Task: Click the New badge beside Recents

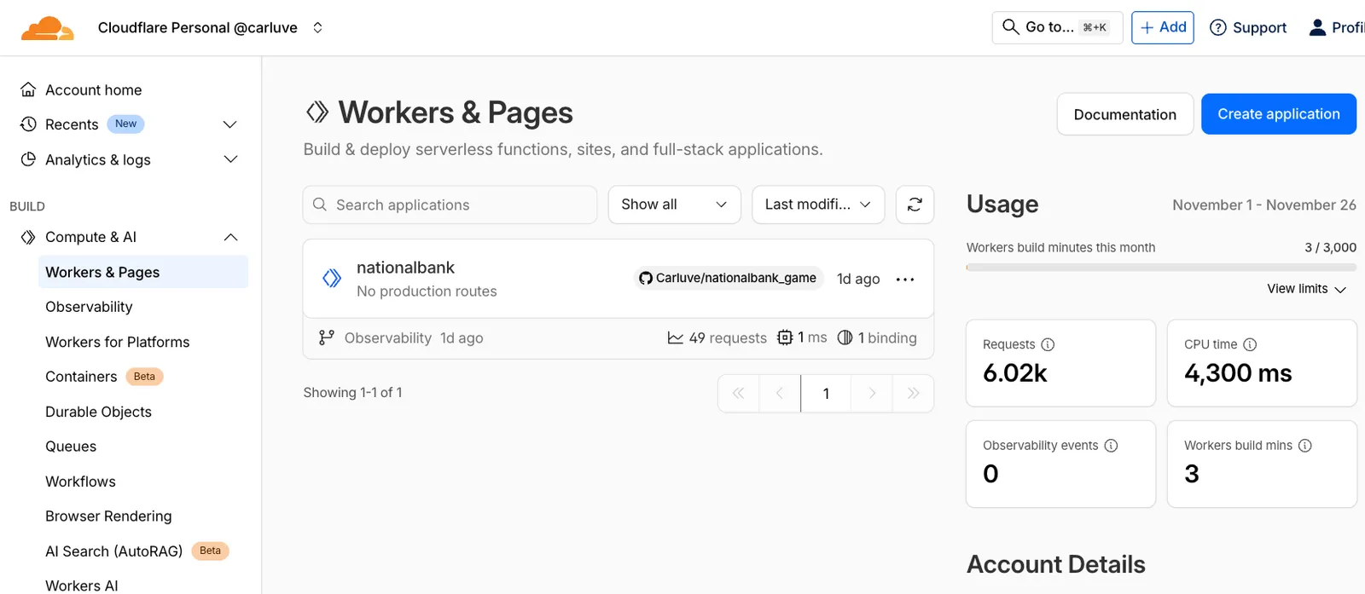Action: [125, 124]
